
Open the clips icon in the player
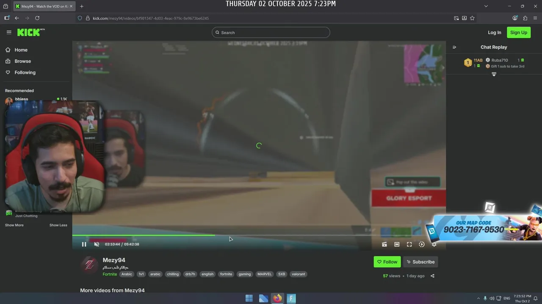tap(384, 244)
